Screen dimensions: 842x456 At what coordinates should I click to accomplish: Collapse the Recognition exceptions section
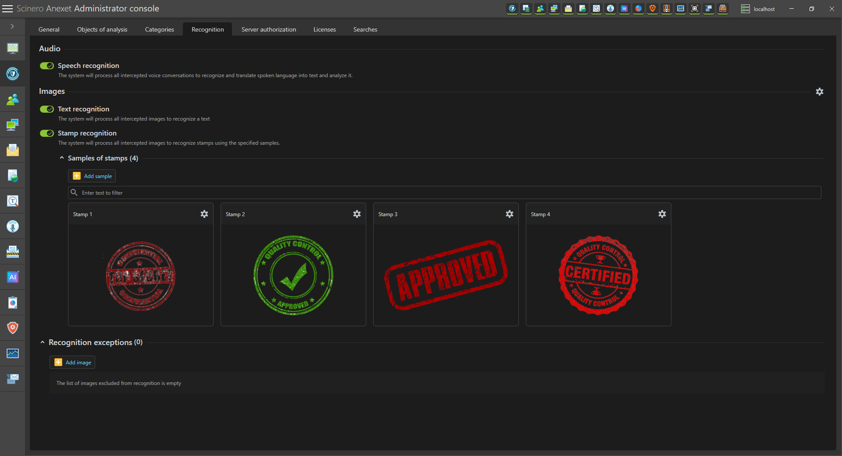[43, 342]
